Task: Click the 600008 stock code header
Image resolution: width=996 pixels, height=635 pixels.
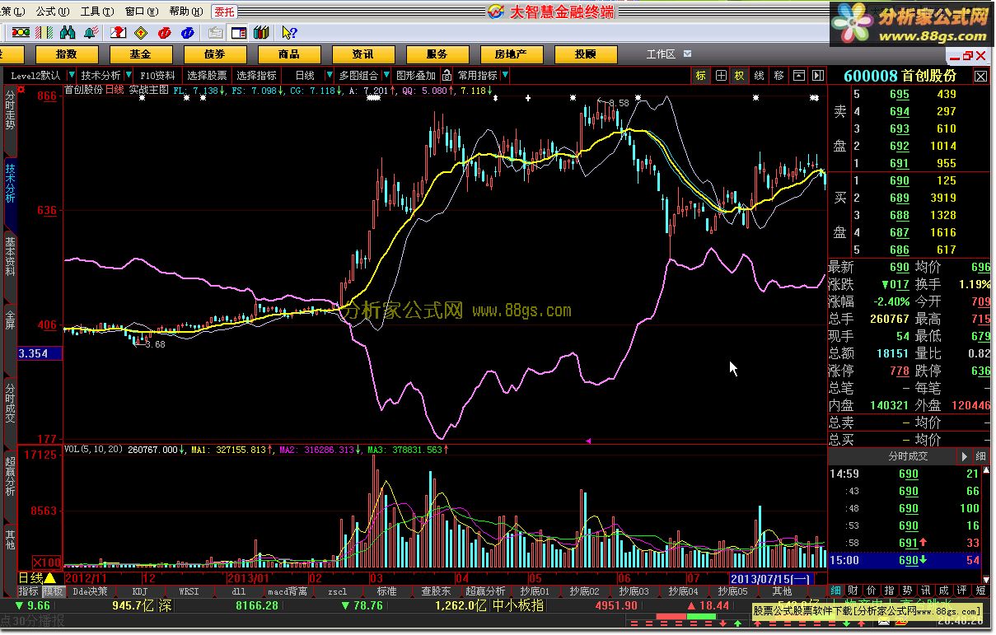Action: tap(870, 76)
